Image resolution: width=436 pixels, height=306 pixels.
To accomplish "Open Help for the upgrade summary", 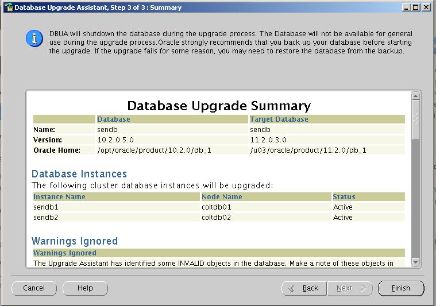I will point(85,288).
